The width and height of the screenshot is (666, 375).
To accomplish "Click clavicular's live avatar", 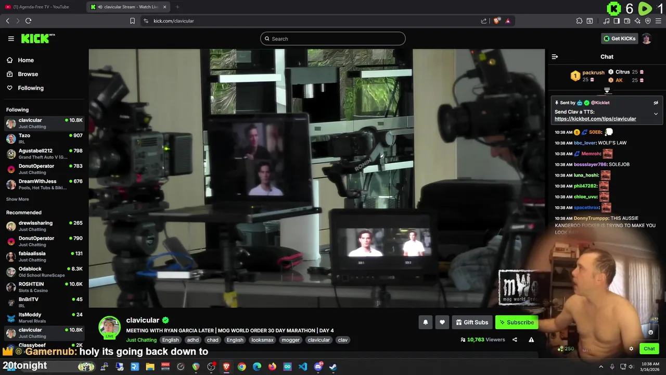I will tap(109, 327).
